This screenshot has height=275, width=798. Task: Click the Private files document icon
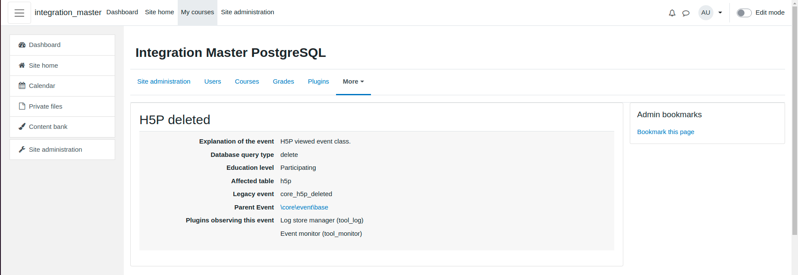click(x=22, y=106)
